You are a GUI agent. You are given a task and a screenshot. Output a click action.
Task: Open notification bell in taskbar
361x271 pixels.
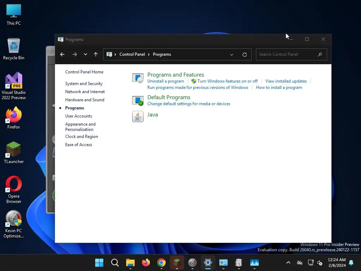tap(351, 263)
